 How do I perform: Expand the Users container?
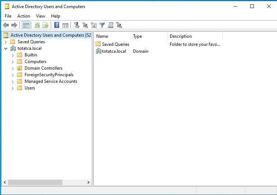(x=12, y=88)
